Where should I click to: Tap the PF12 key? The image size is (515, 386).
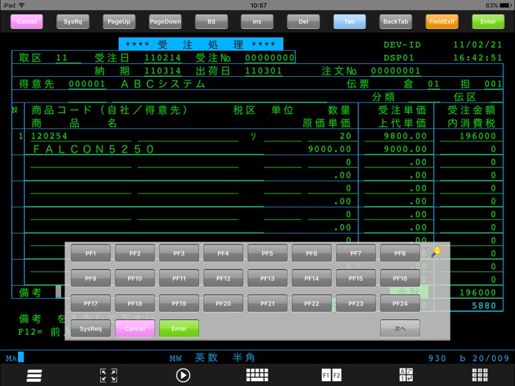(x=223, y=279)
